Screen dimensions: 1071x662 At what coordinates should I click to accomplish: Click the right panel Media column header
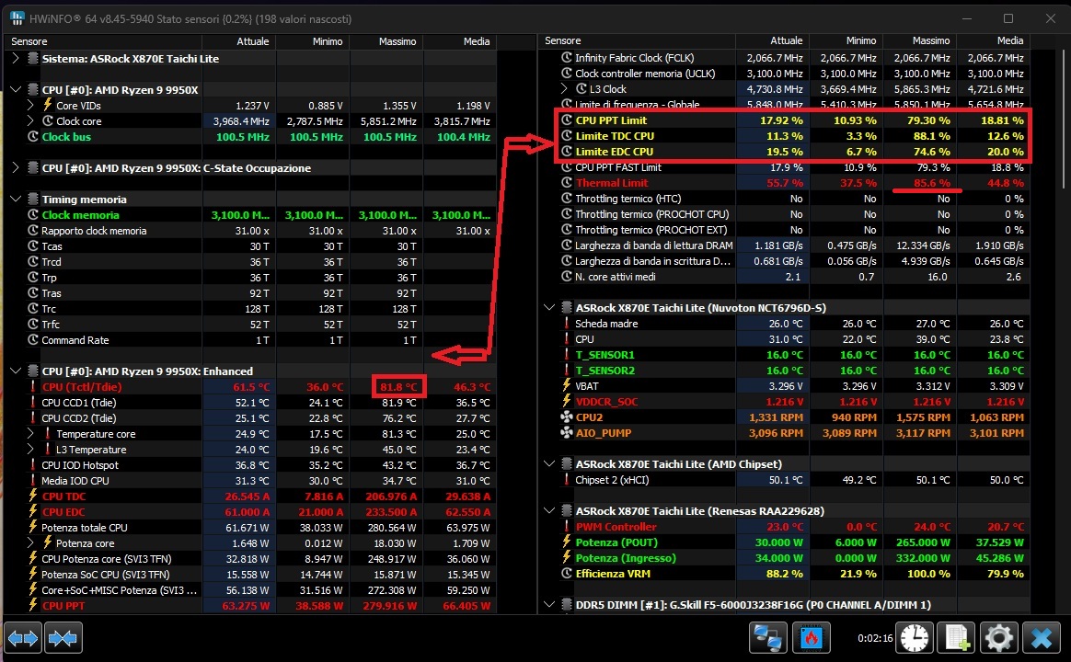point(994,41)
